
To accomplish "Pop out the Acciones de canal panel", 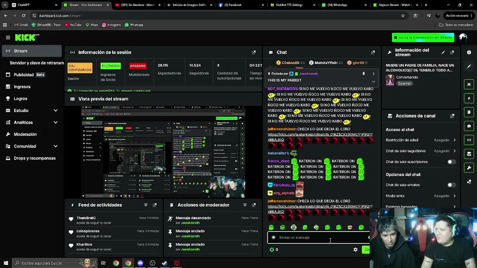I will tap(452, 116).
